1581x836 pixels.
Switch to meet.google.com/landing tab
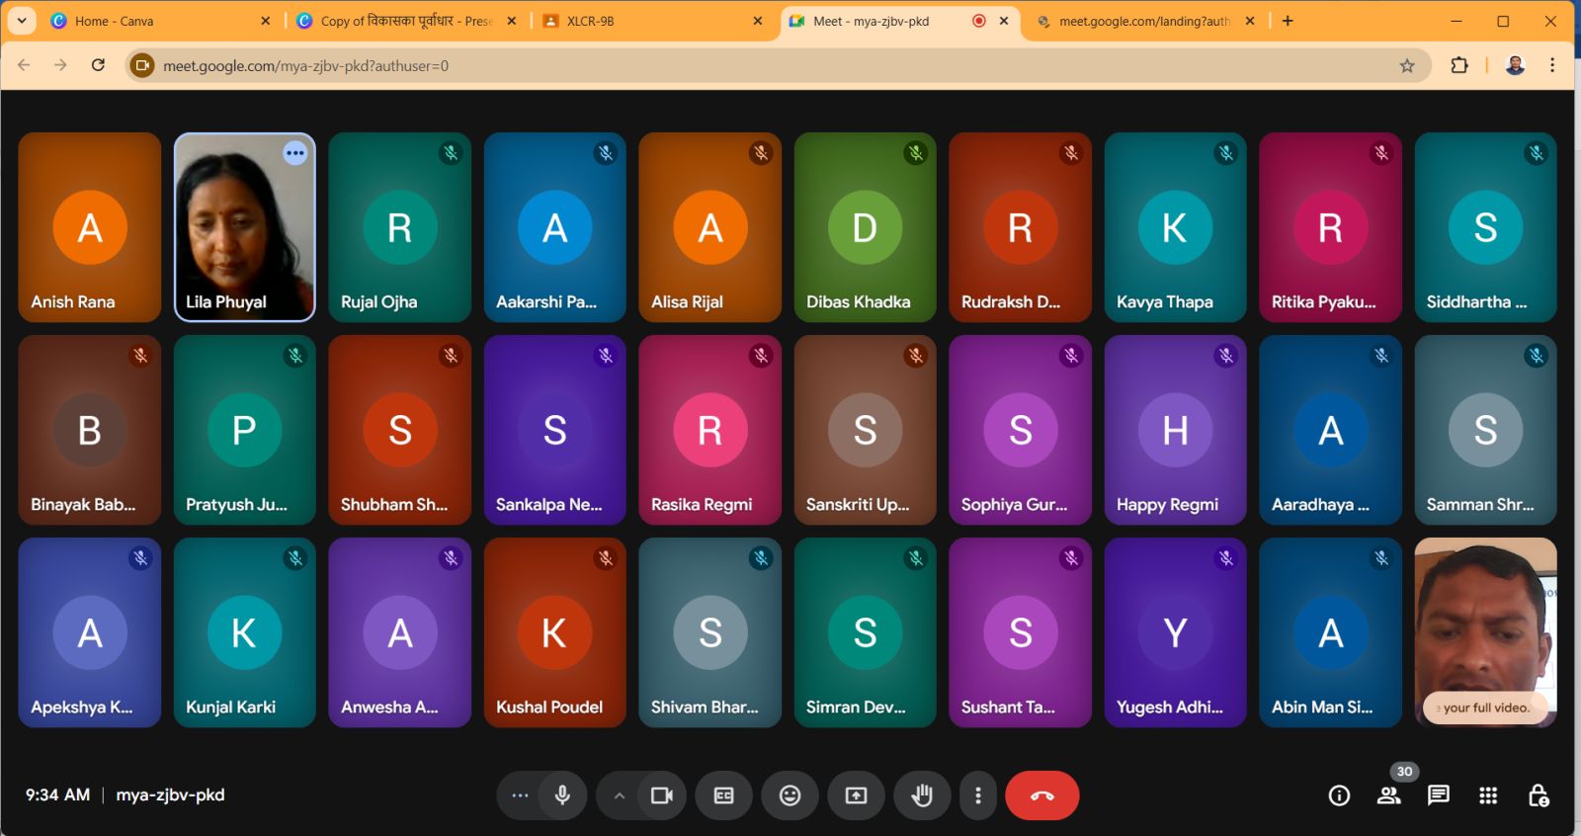tap(1144, 21)
